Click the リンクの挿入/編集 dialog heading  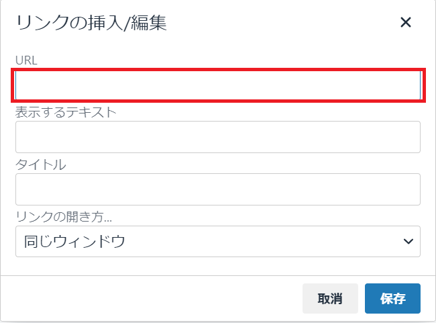tap(91, 24)
